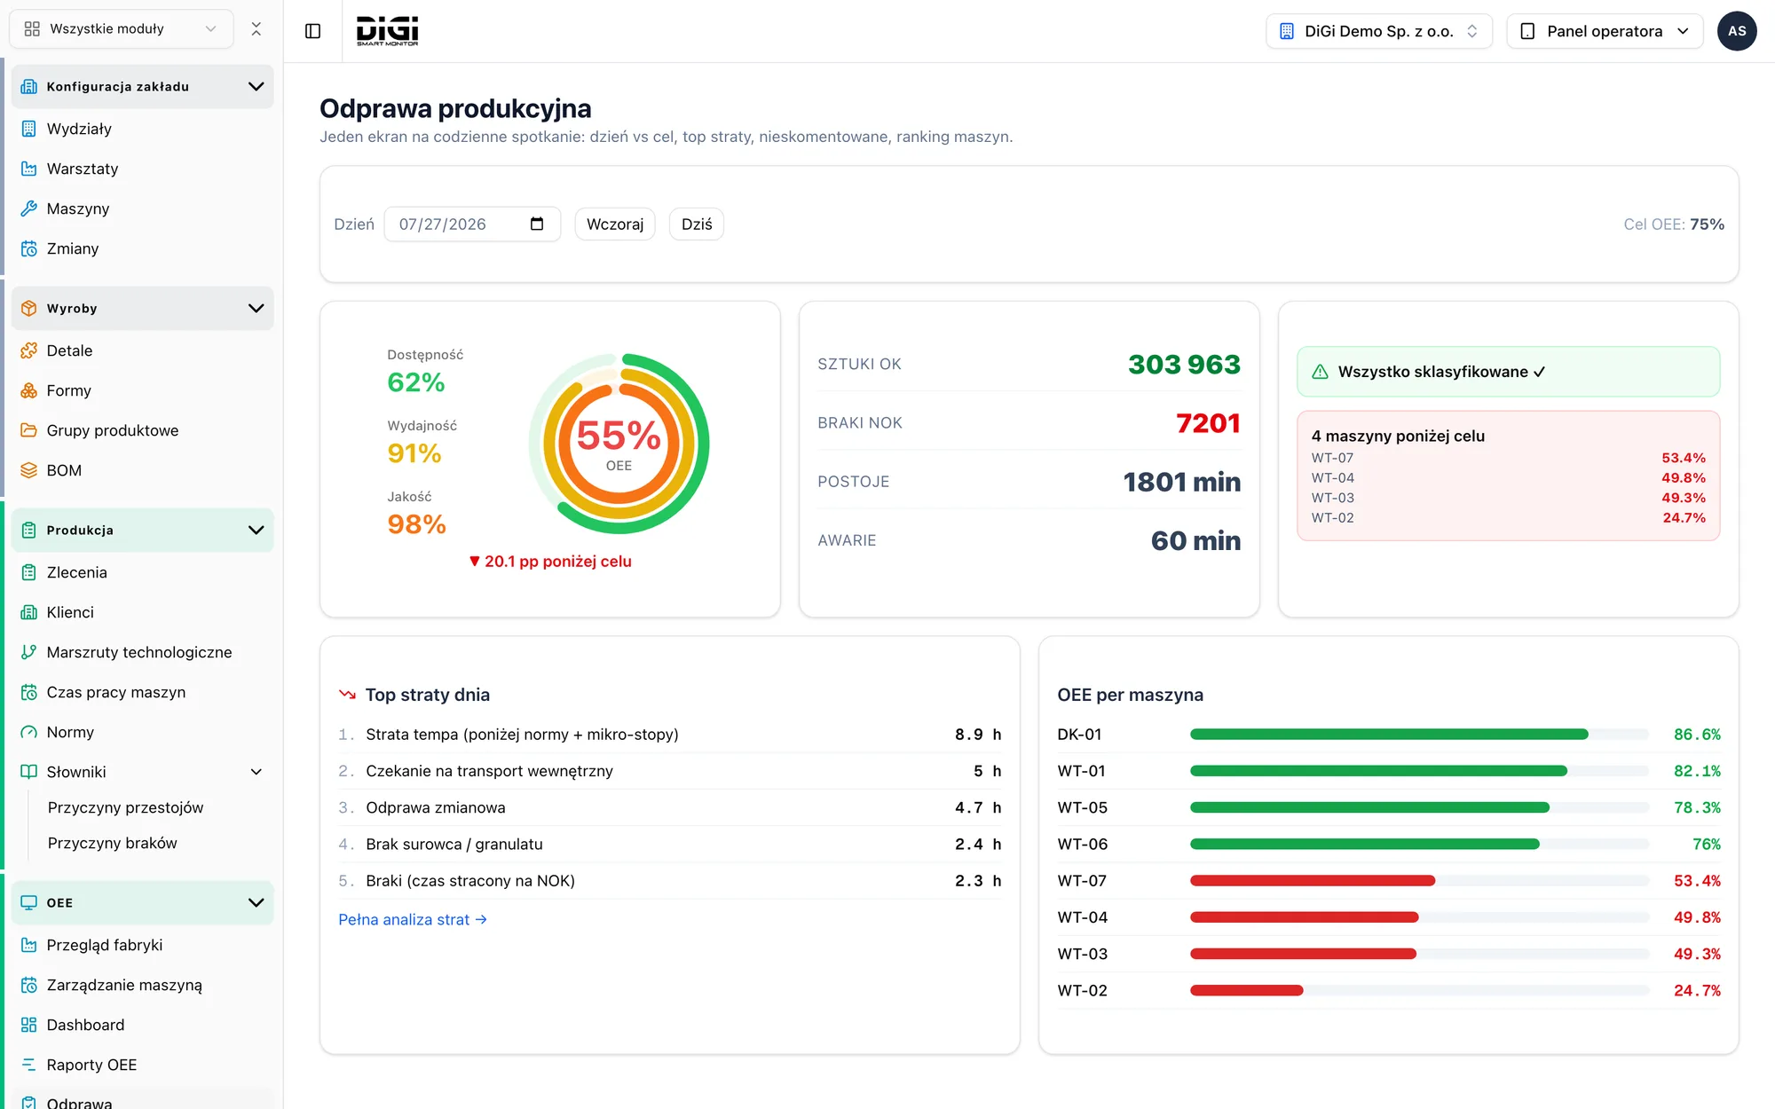1775x1109 pixels.
Task: Click the Wydziały building icon
Action: (29, 129)
